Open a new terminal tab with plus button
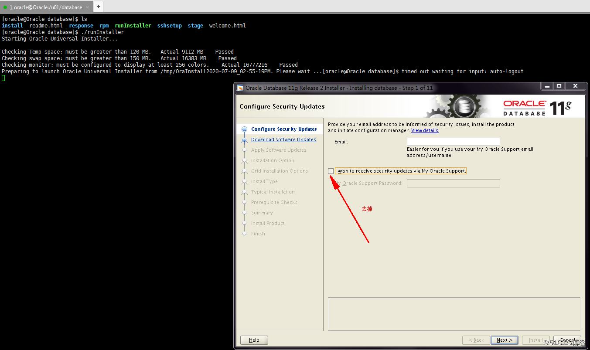 pos(99,7)
